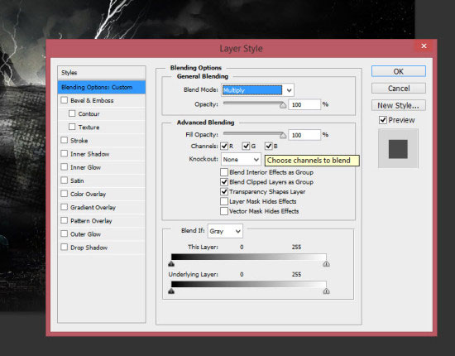Viewport: 455px width, 356px height.
Task: Enable the Drop Shadow effect checkbox
Action: pyautogui.click(x=65, y=247)
